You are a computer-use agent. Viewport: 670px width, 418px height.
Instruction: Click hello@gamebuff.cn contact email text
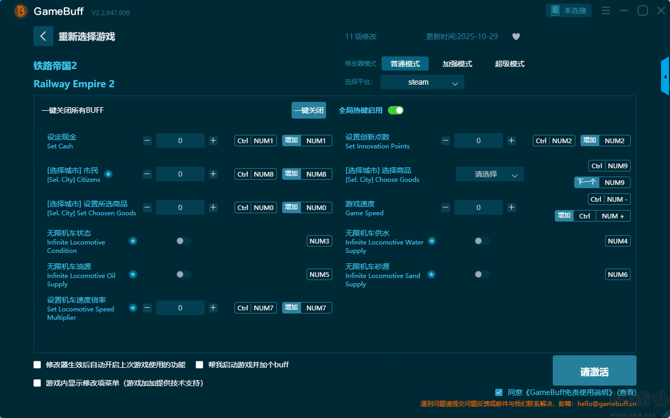607,403
